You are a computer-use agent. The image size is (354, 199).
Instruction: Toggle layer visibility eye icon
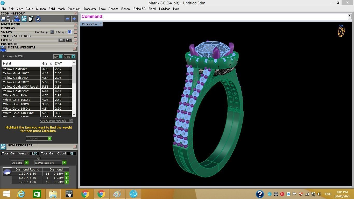point(68,40)
